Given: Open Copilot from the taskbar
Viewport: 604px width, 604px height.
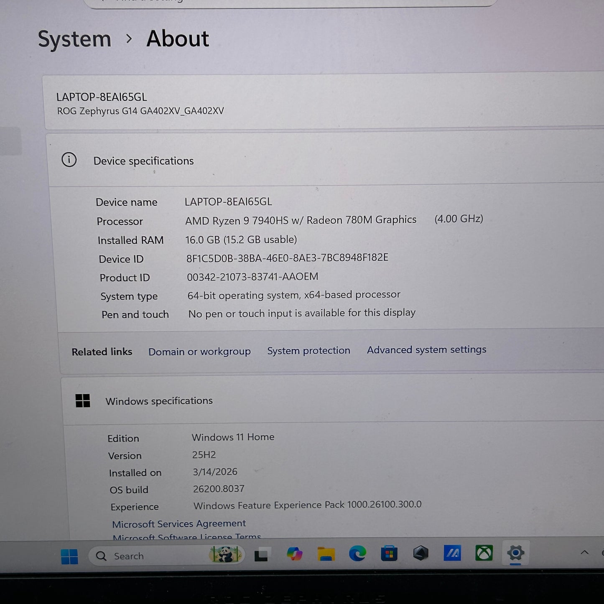Looking at the screenshot, I should tap(295, 554).
